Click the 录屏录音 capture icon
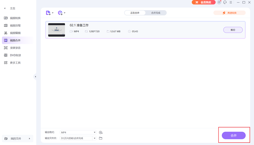 6,48
